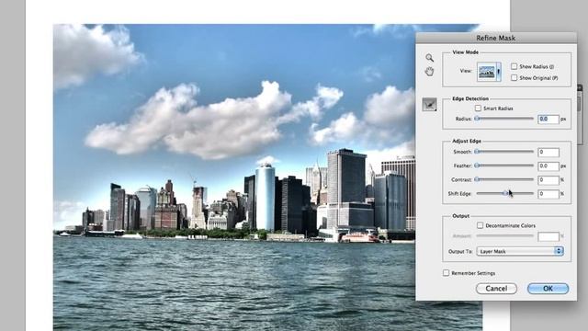Viewport: 588px width, 331px height.
Task: Select the Hand tool in Refine Mask
Action: tap(429, 72)
